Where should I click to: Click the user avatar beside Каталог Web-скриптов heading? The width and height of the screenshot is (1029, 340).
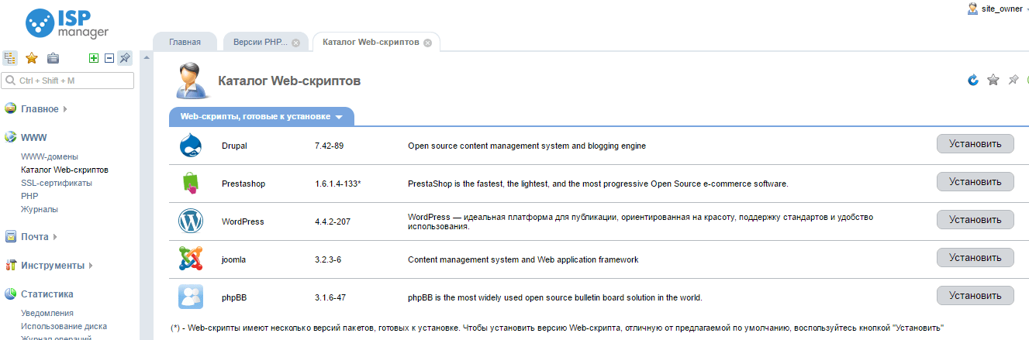191,81
